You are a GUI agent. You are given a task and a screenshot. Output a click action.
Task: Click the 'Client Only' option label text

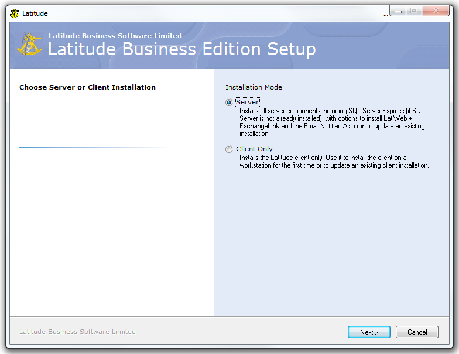pos(254,149)
